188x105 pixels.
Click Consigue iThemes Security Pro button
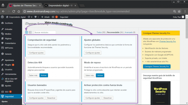pyautogui.click(x=157, y=66)
